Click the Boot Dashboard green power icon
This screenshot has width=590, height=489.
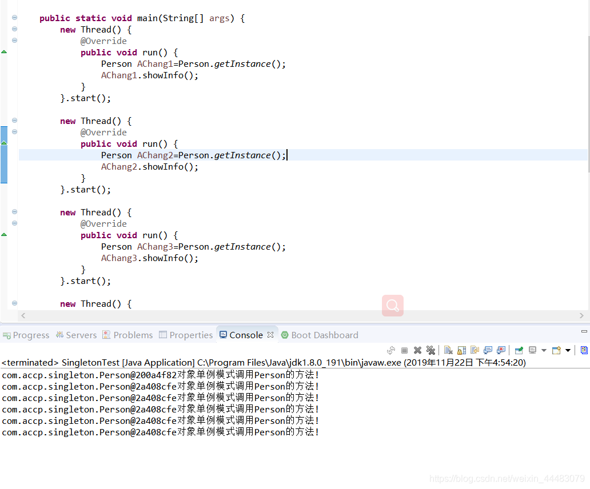click(285, 335)
